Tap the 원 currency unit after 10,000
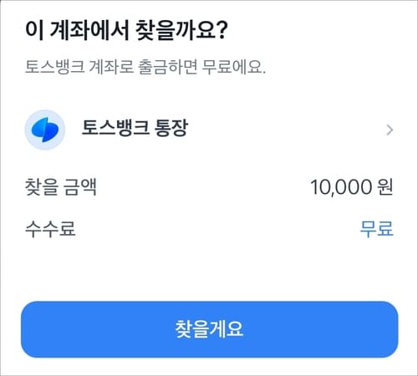 tap(385, 187)
